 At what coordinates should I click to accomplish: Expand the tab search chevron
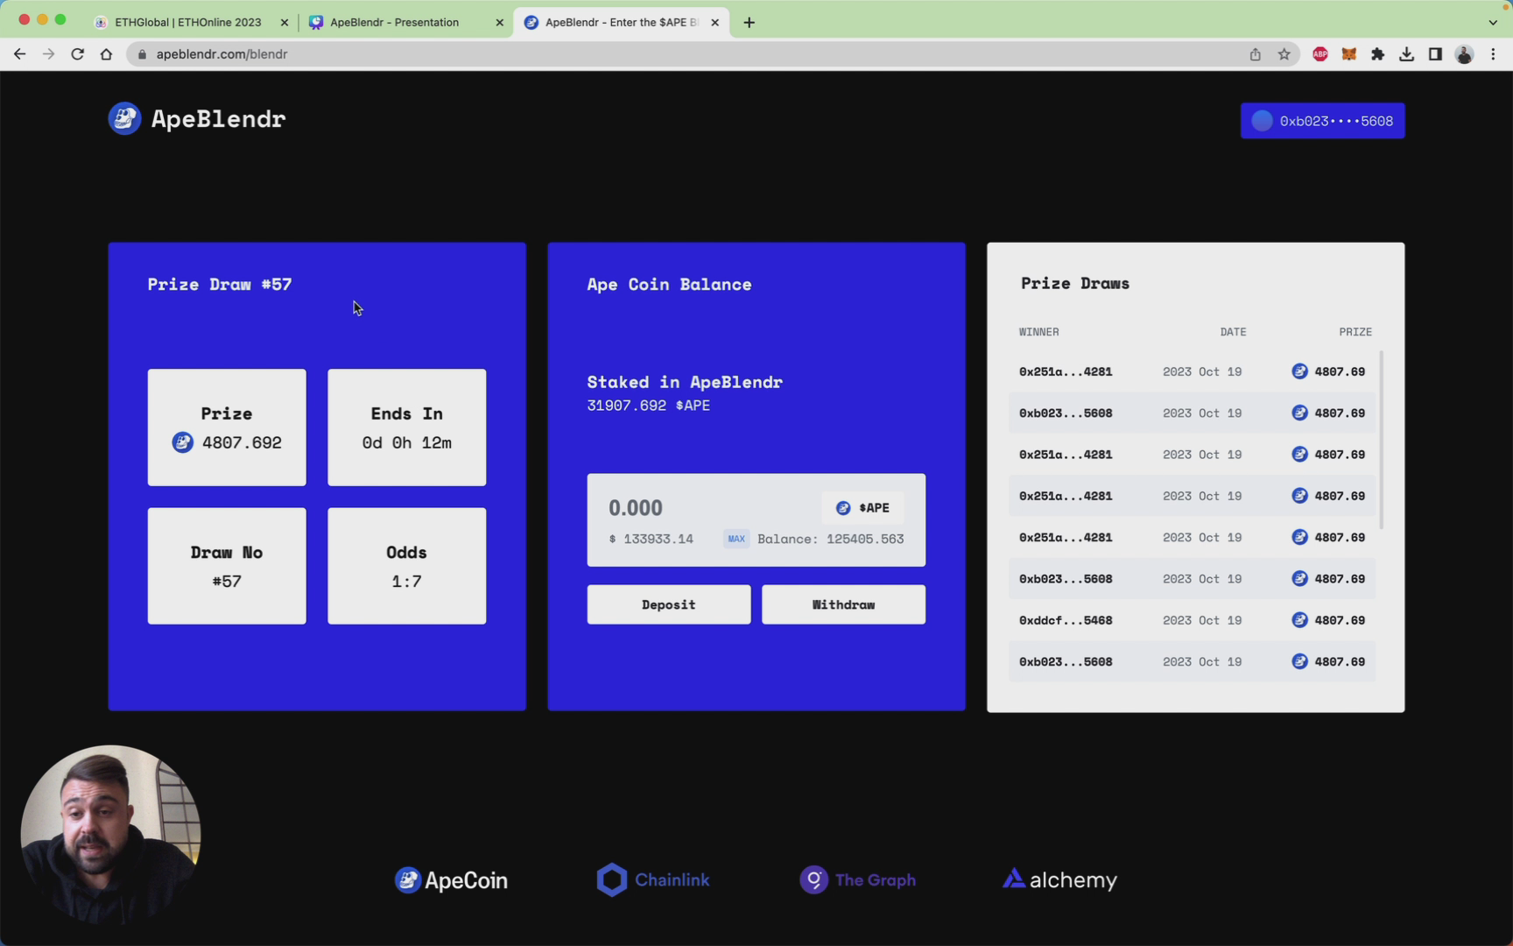click(x=1493, y=23)
